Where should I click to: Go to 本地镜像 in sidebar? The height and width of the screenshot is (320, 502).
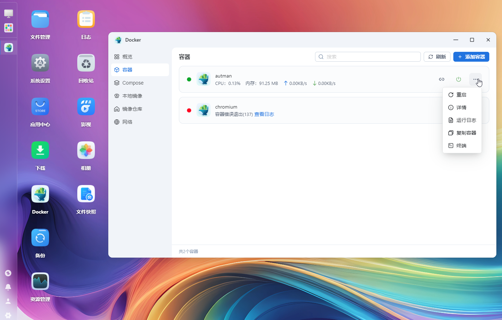tap(132, 96)
